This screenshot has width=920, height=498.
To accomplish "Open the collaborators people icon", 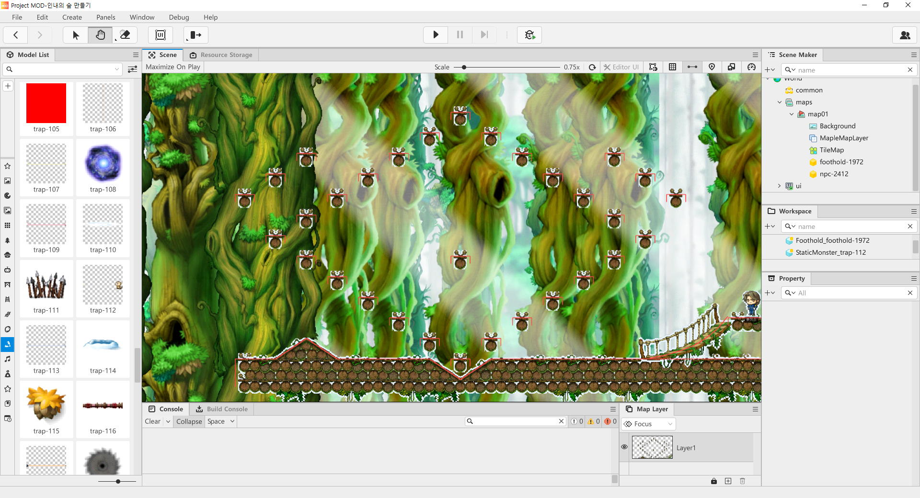I will 905,35.
